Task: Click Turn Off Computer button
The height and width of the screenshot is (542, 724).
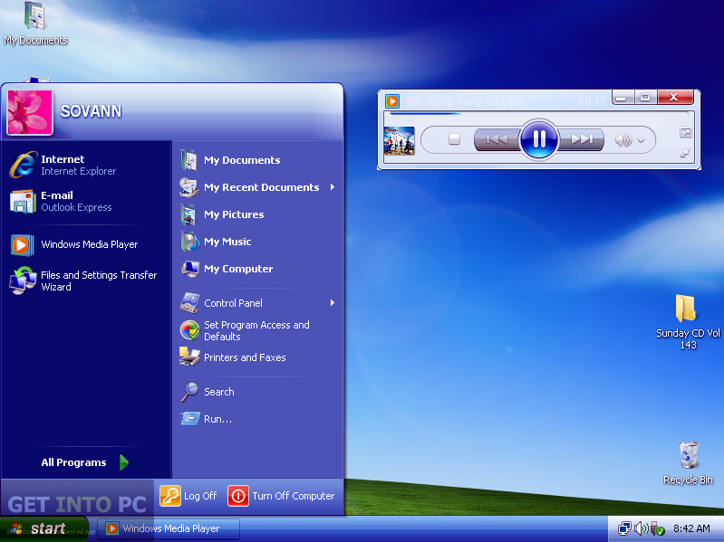Action: point(281,496)
